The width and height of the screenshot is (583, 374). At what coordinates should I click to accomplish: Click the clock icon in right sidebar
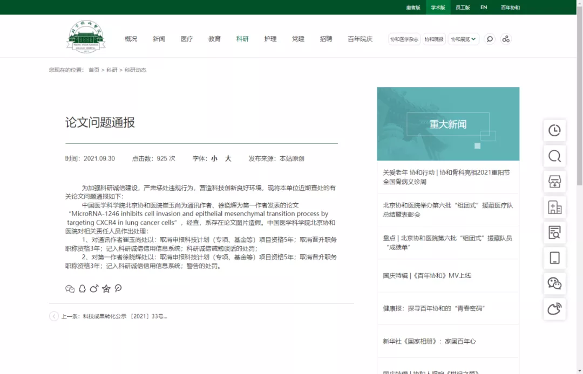click(554, 130)
